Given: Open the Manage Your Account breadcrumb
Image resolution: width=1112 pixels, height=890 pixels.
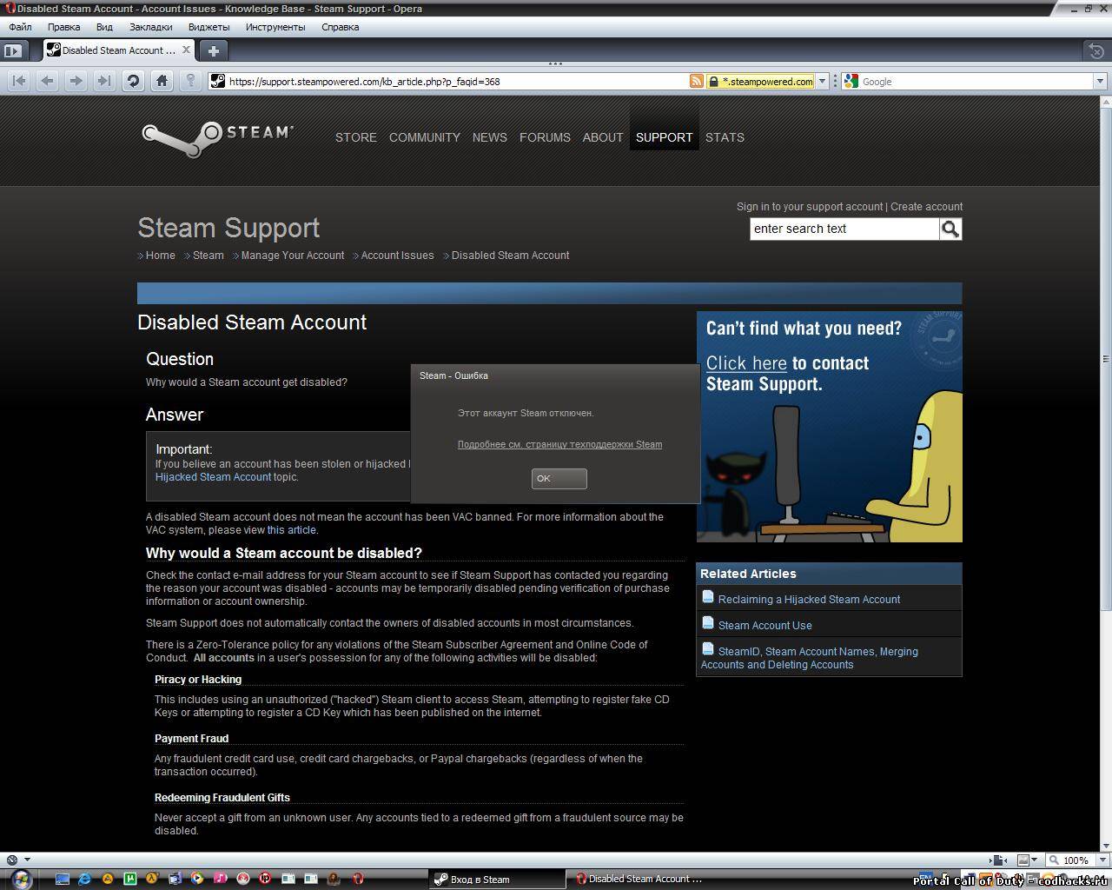Looking at the screenshot, I should coord(293,256).
